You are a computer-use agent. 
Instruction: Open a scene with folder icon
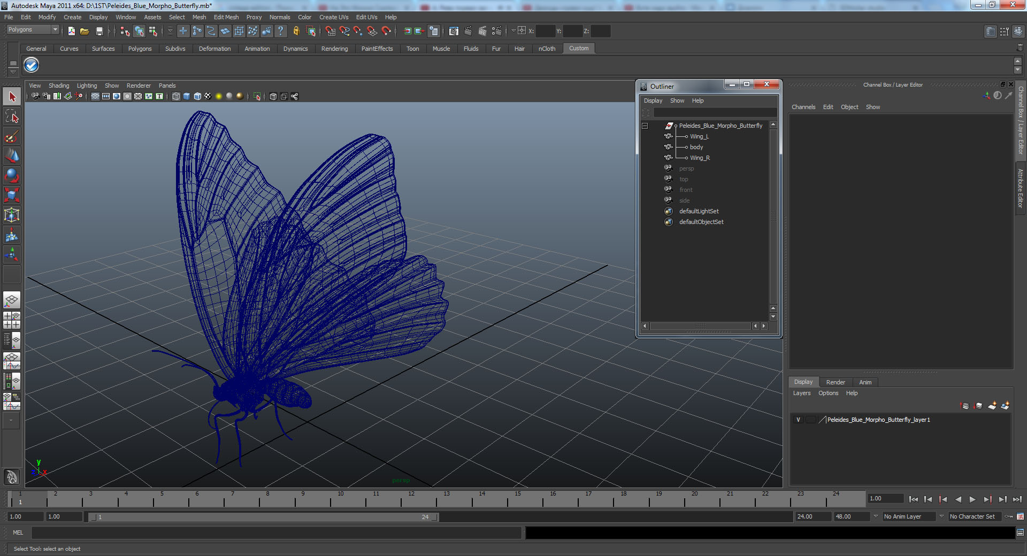85,31
